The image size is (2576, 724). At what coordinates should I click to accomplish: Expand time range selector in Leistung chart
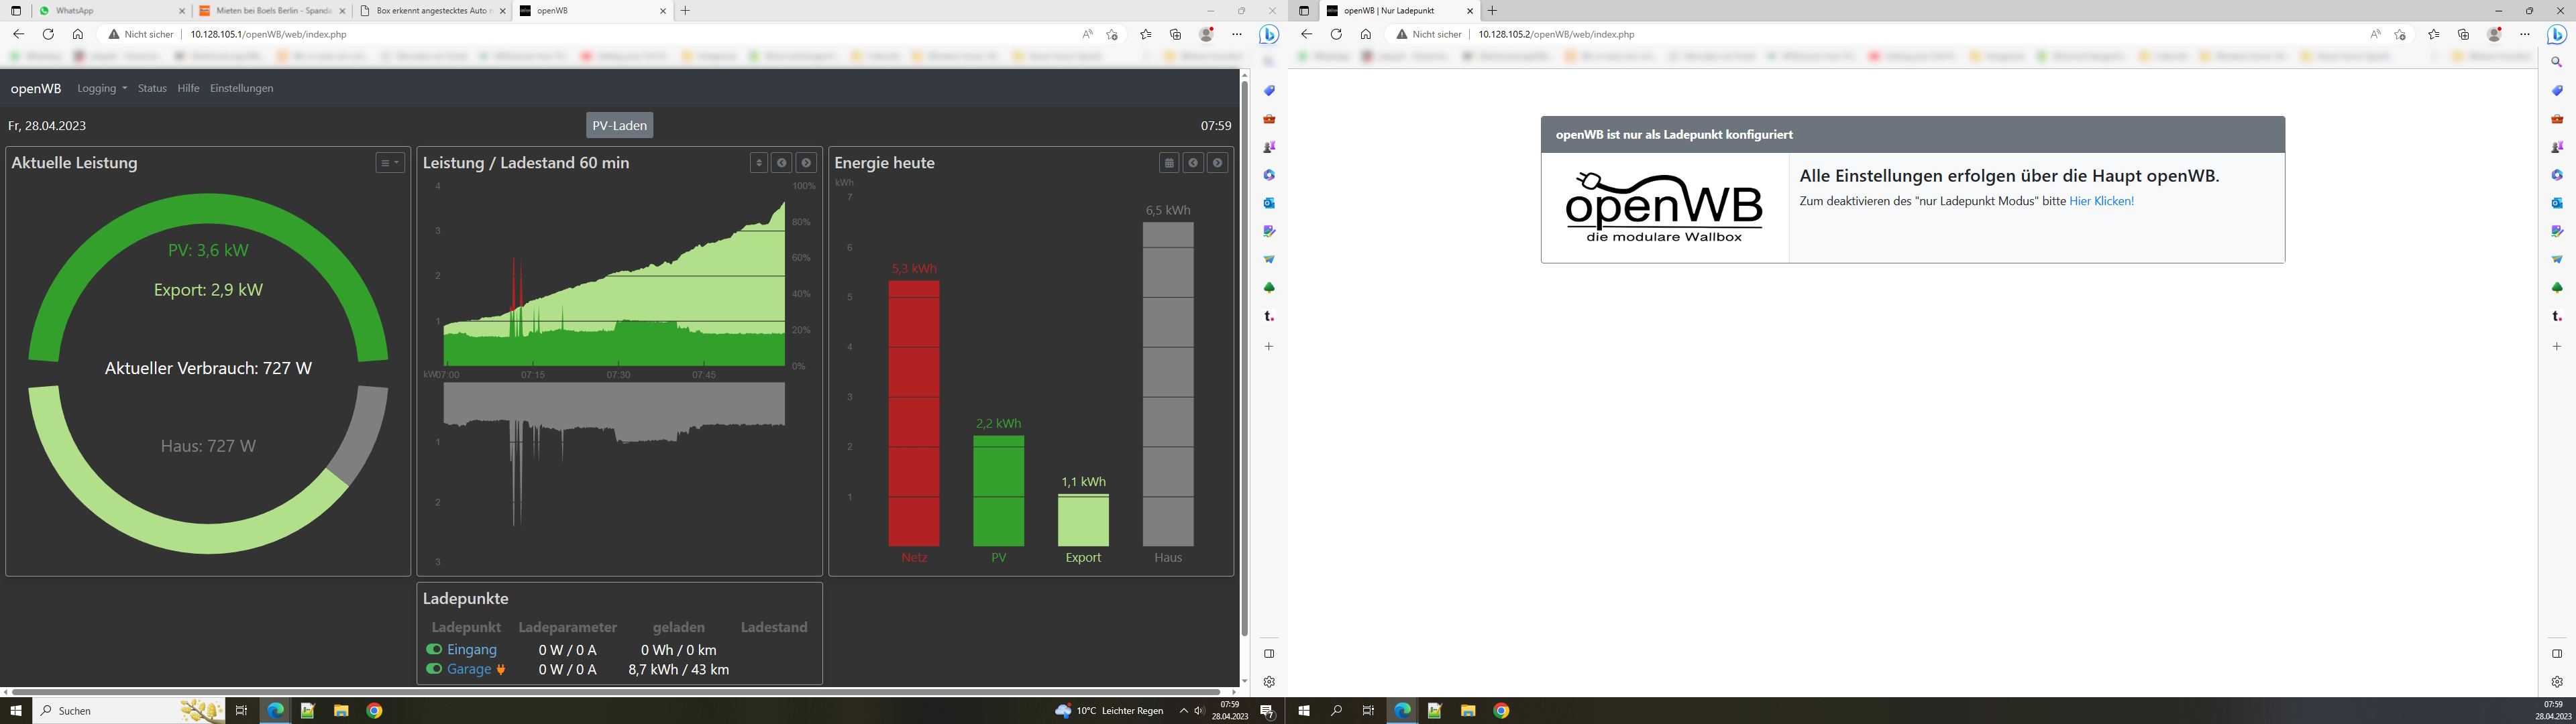[x=759, y=163]
